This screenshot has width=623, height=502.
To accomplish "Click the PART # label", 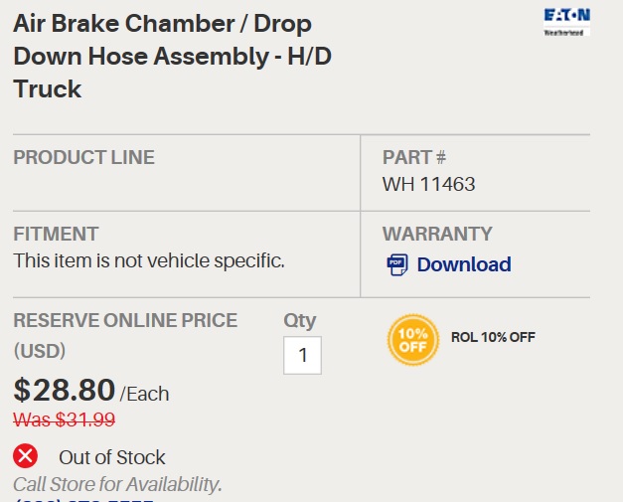I will coord(414,157).
